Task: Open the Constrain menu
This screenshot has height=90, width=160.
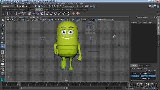Action: pos(70,4)
